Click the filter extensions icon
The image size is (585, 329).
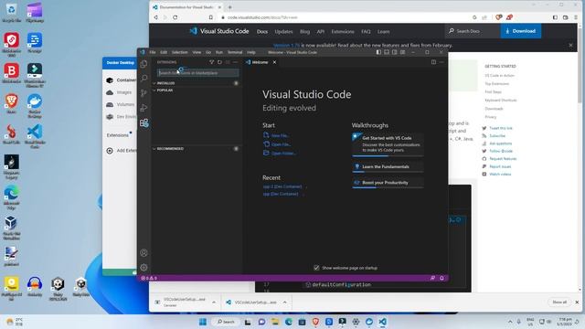211,62
